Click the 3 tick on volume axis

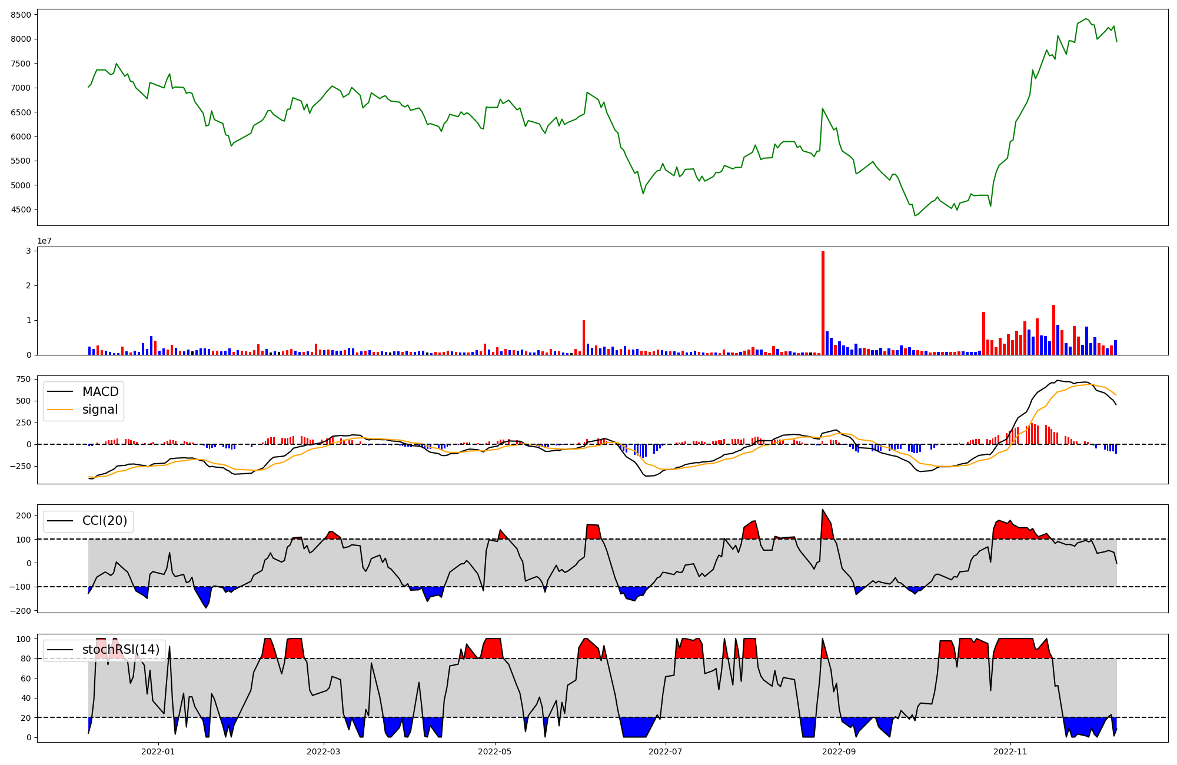click(x=28, y=251)
